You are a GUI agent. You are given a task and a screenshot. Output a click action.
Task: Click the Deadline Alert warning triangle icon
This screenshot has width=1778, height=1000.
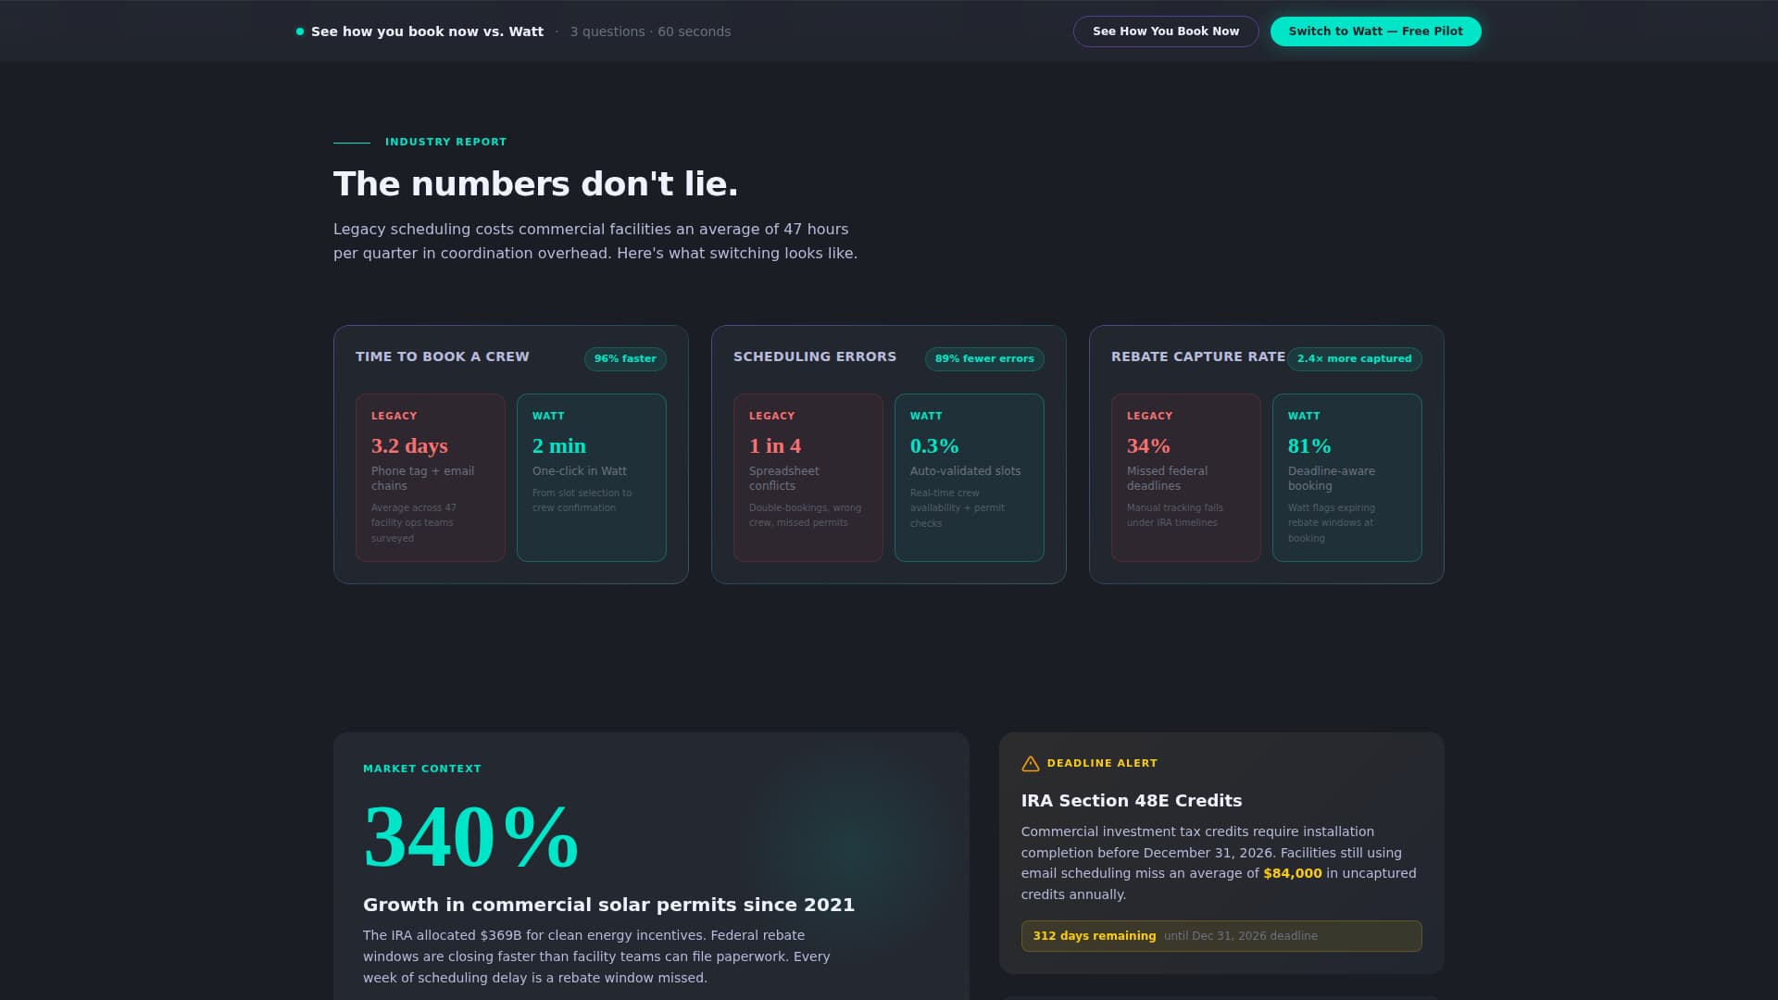[1030, 764]
